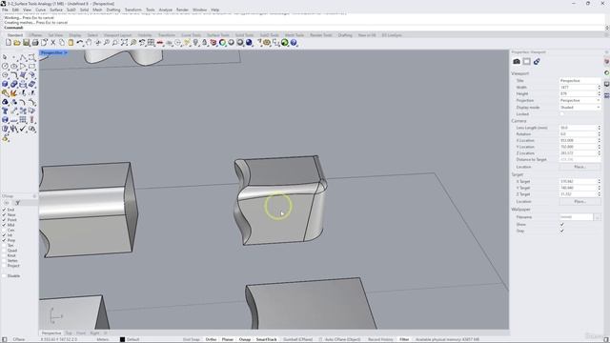Check the Disable osnap checkbox
Image resolution: width=610 pixels, height=343 pixels.
click(4, 275)
